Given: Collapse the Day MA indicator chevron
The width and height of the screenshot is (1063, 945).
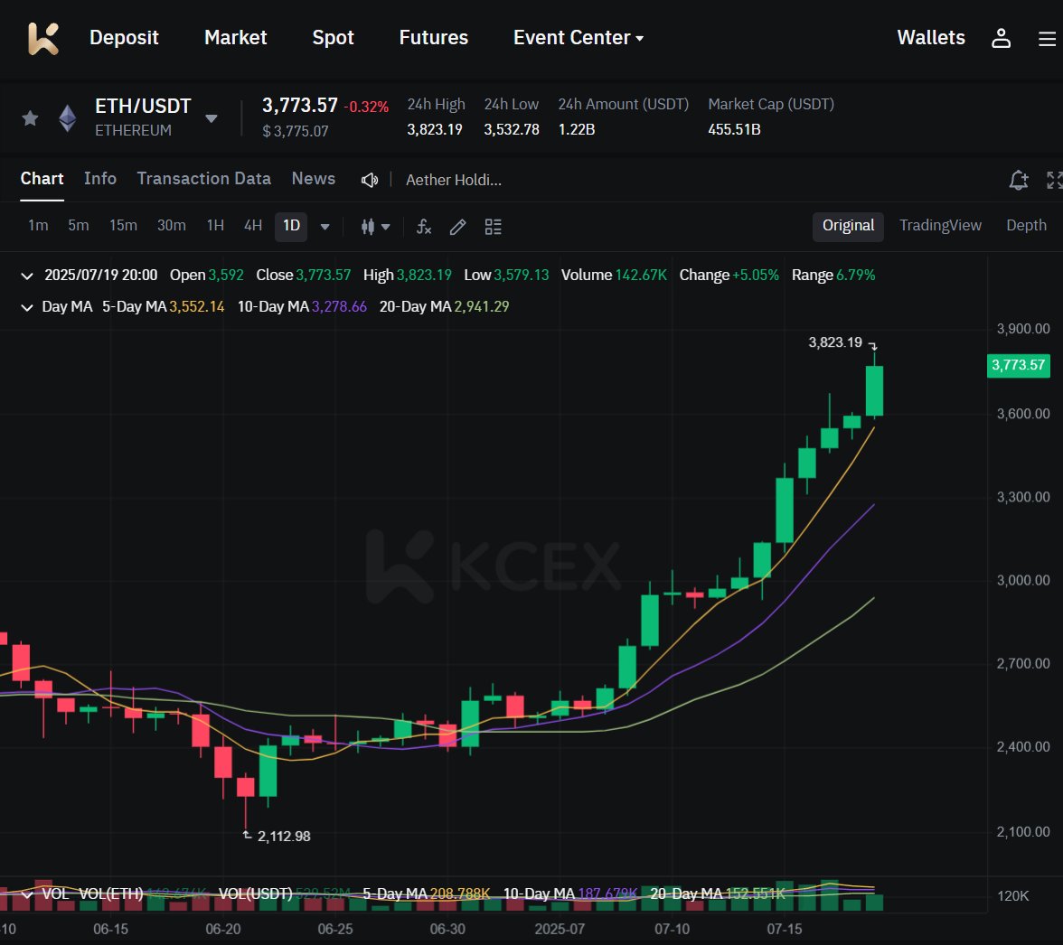Looking at the screenshot, I should (x=27, y=307).
